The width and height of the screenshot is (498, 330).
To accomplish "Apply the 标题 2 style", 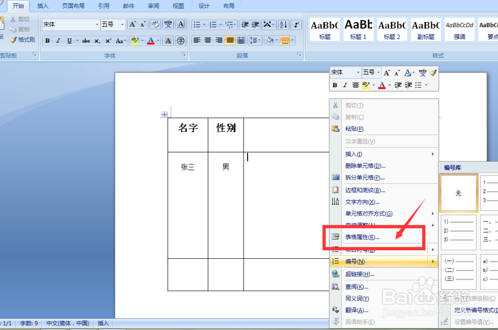I will click(x=392, y=29).
